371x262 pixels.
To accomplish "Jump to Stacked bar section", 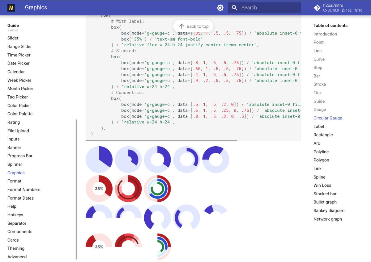I will 325,194.
